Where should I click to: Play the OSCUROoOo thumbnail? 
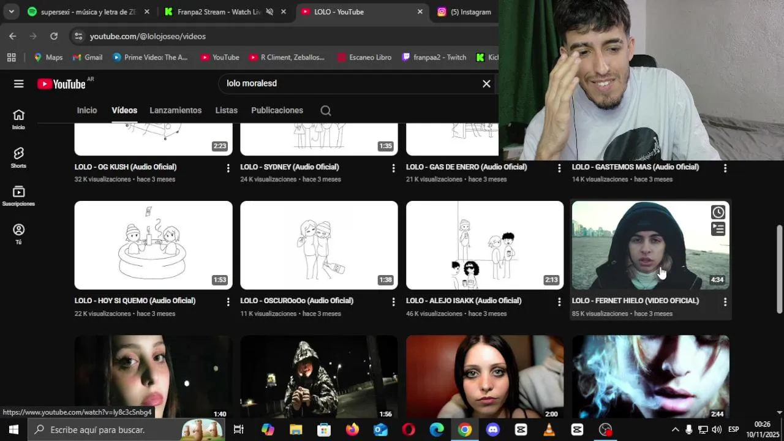(319, 245)
